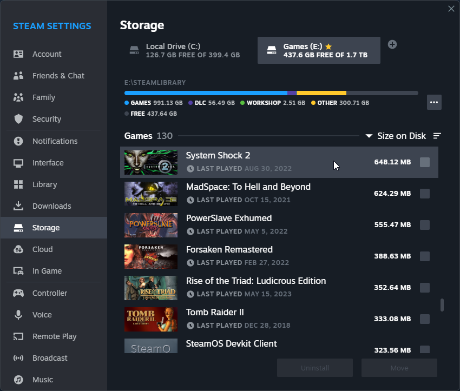Open the Account settings icon
This screenshot has height=391, width=460.
point(18,54)
